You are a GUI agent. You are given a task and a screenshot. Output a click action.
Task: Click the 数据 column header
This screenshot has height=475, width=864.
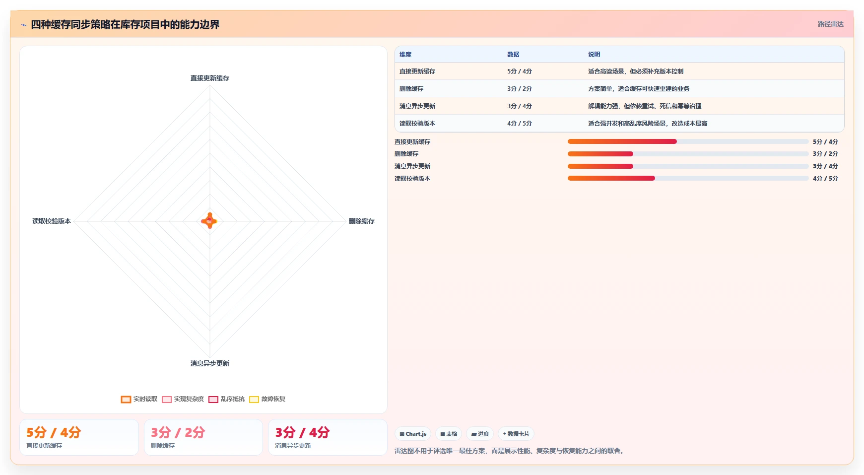pyautogui.click(x=513, y=55)
